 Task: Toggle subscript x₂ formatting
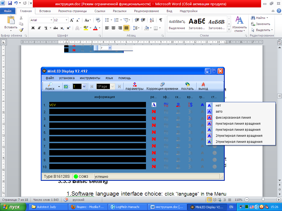pyautogui.click(x=62, y=28)
